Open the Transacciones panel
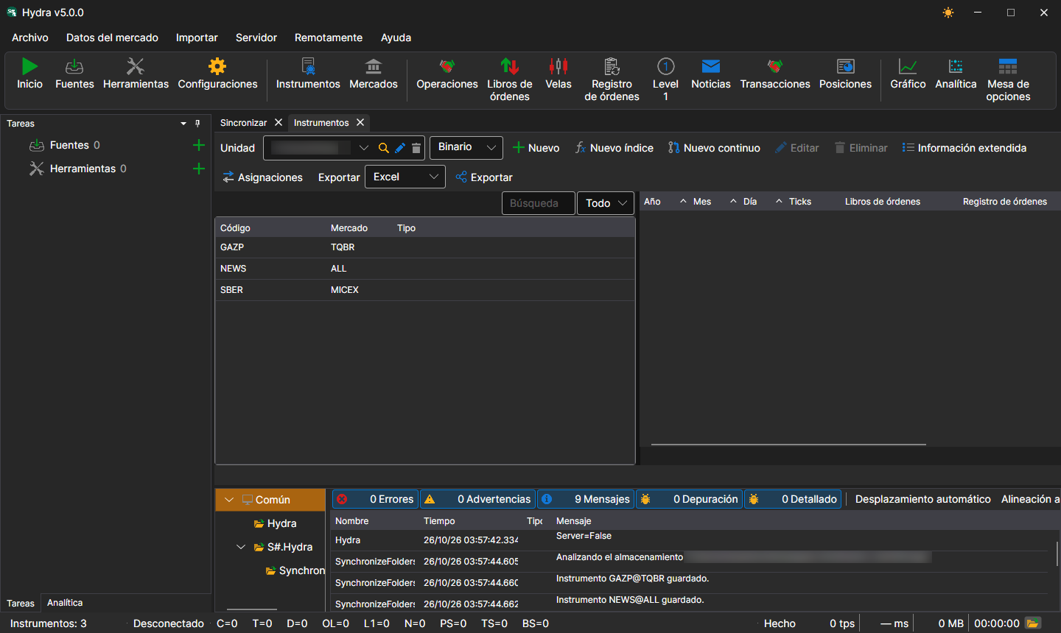 [775, 74]
